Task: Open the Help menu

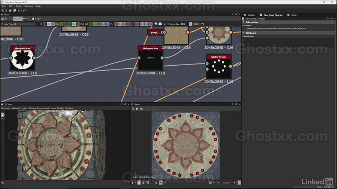Action: pyautogui.click(x=38, y=6)
